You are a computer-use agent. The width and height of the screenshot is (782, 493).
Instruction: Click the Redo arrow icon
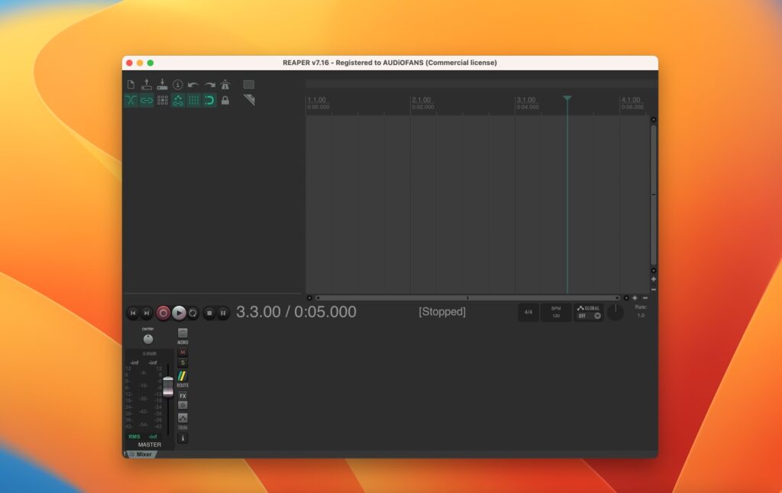209,84
